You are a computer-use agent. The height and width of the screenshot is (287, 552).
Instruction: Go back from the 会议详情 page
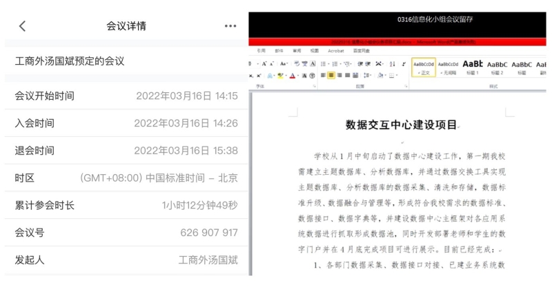coord(22,26)
